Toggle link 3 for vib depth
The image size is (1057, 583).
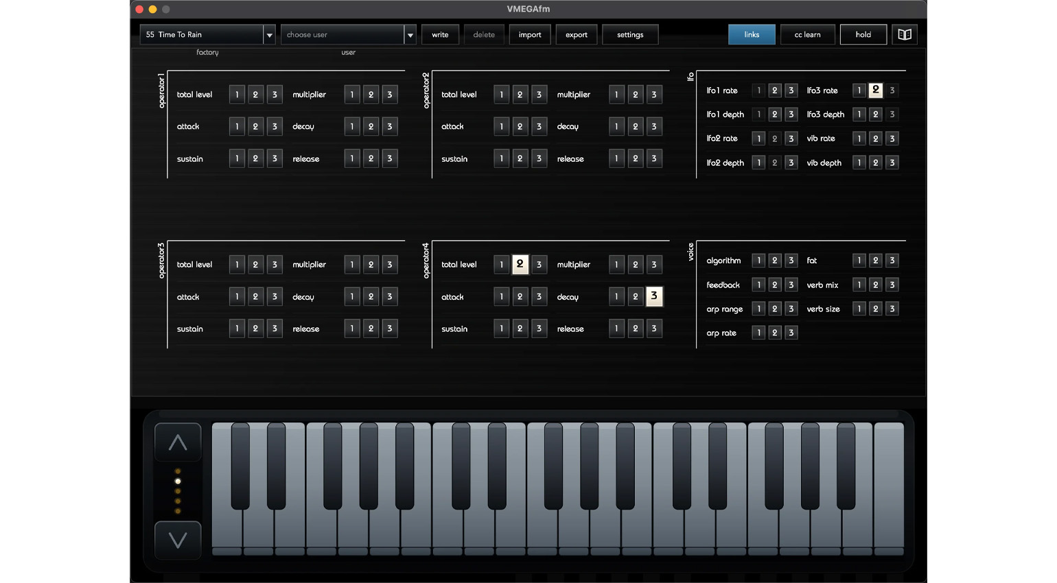point(892,163)
